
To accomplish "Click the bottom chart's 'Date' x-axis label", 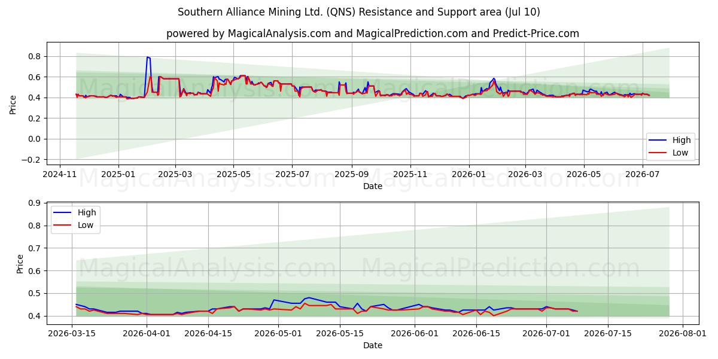I will click(x=373, y=345).
